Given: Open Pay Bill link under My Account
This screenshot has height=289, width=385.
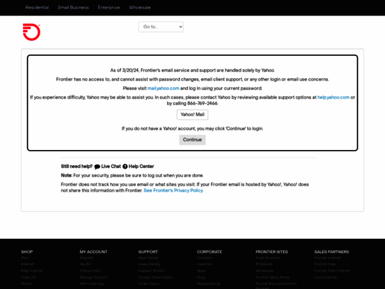Looking at the screenshot, I should pos(85,264).
